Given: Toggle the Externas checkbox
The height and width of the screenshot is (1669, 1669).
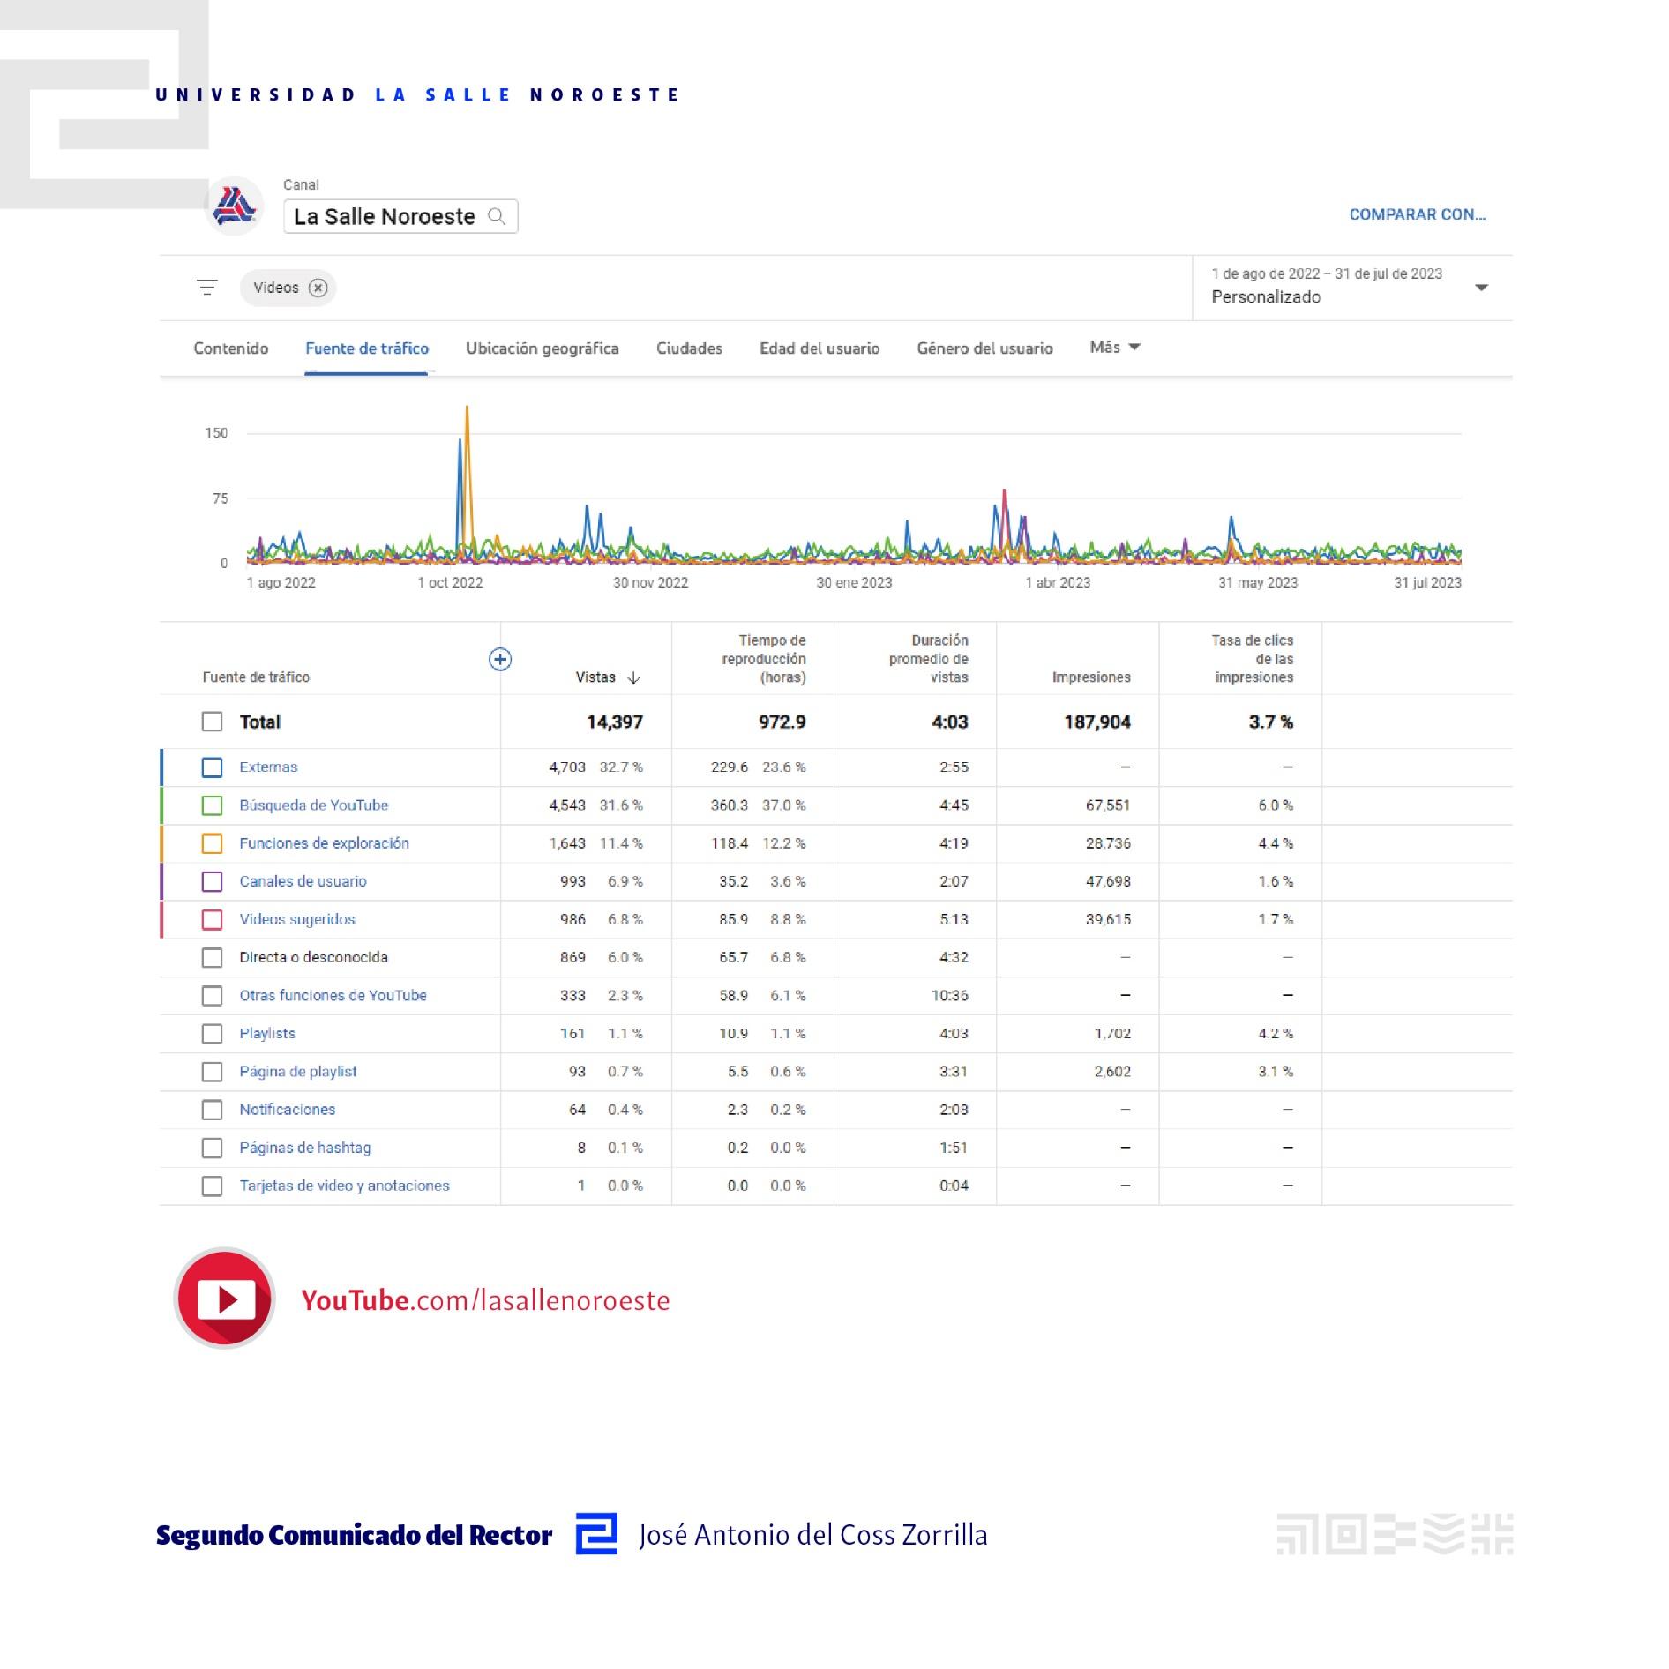Looking at the screenshot, I should (212, 767).
